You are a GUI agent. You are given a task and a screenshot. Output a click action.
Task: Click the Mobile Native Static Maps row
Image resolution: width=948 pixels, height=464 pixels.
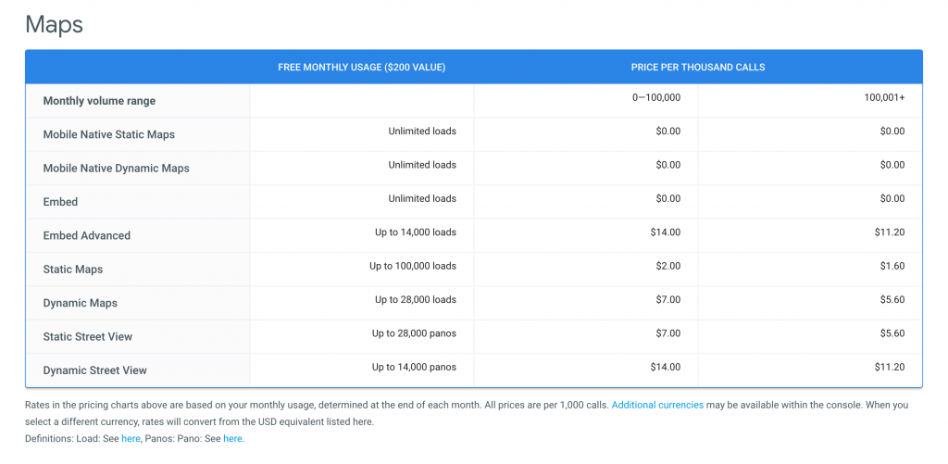(474, 134)
